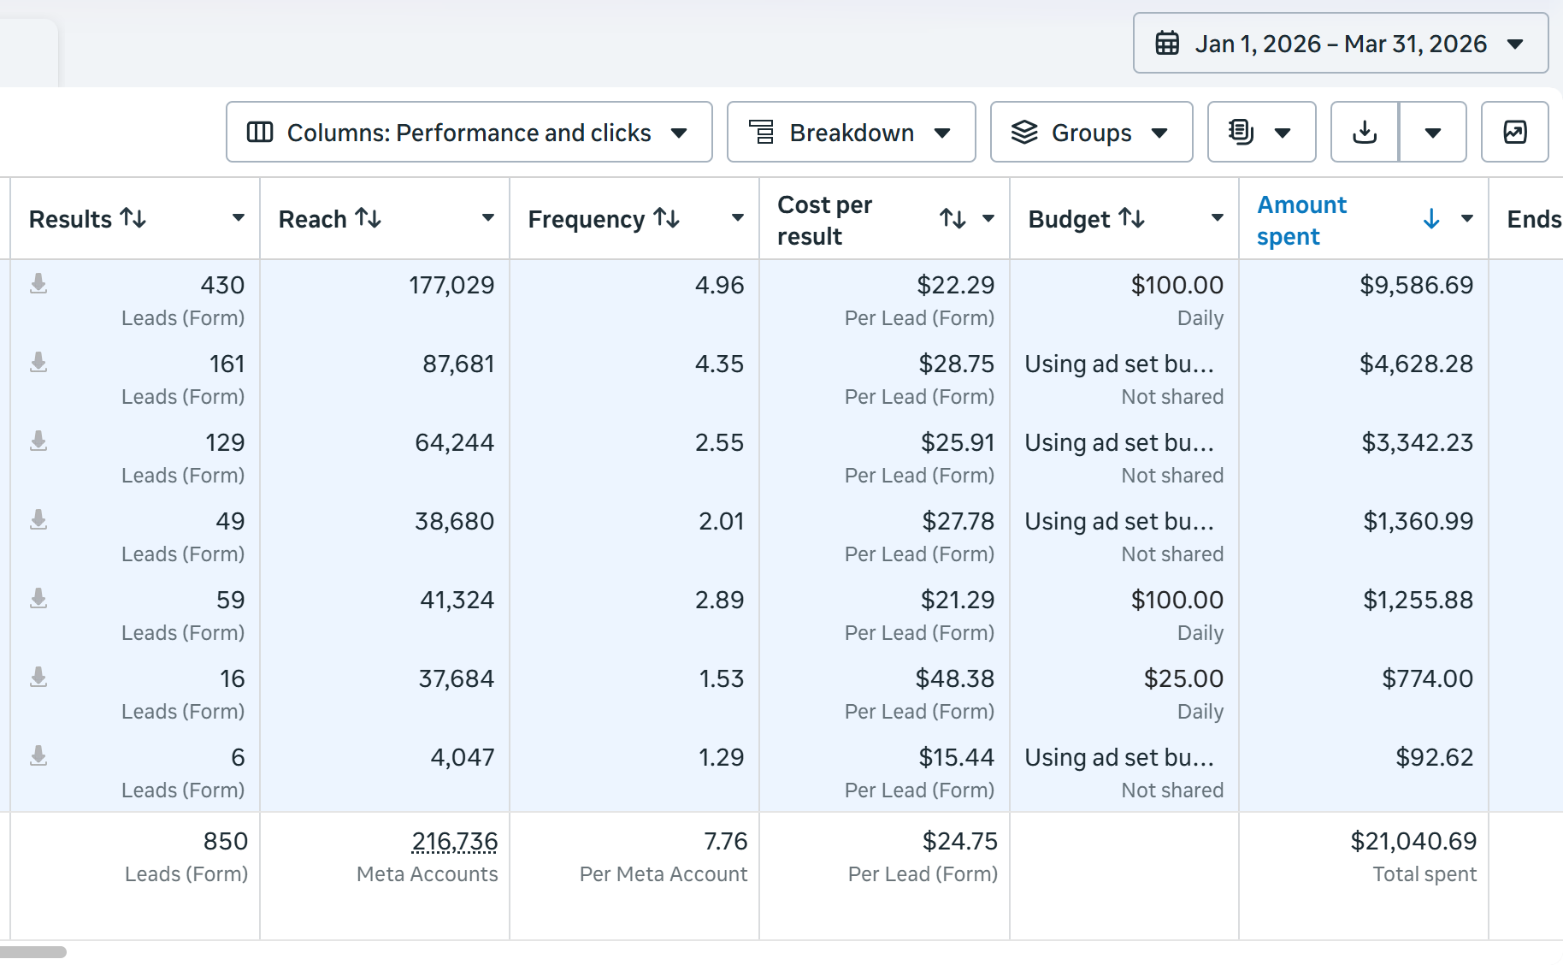This screenshot has height=965, width=1563.
Task: Download leads for the 16 results row
Action: tap(38, 678)
